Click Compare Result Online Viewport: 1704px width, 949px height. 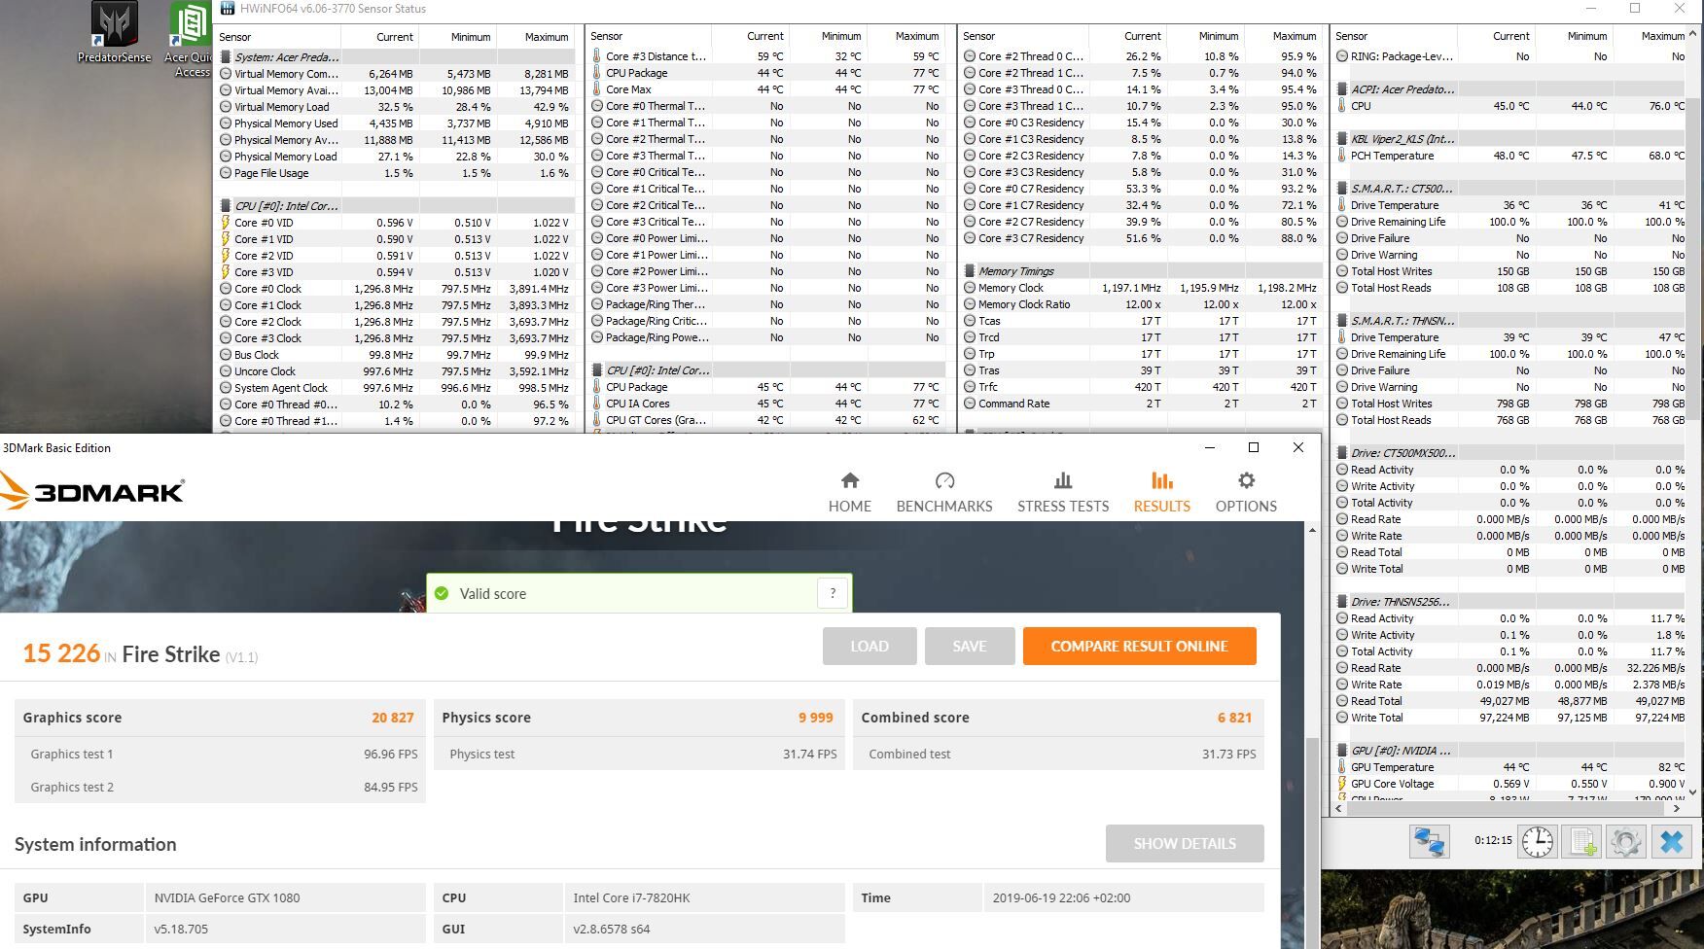[1140, 646]
